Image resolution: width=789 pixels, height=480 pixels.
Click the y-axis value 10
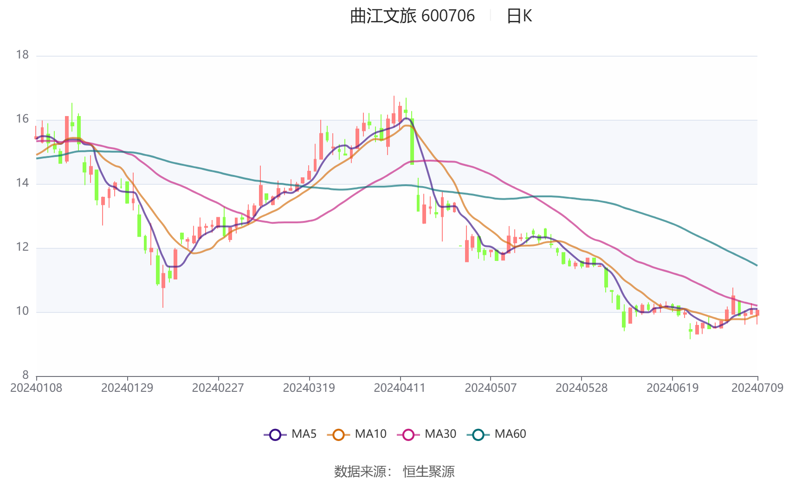click(22, 311)
